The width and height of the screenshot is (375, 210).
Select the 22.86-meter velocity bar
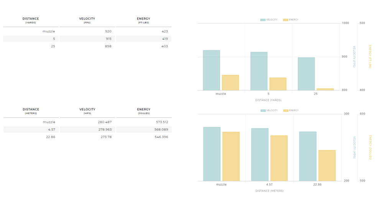coord(308,156)
